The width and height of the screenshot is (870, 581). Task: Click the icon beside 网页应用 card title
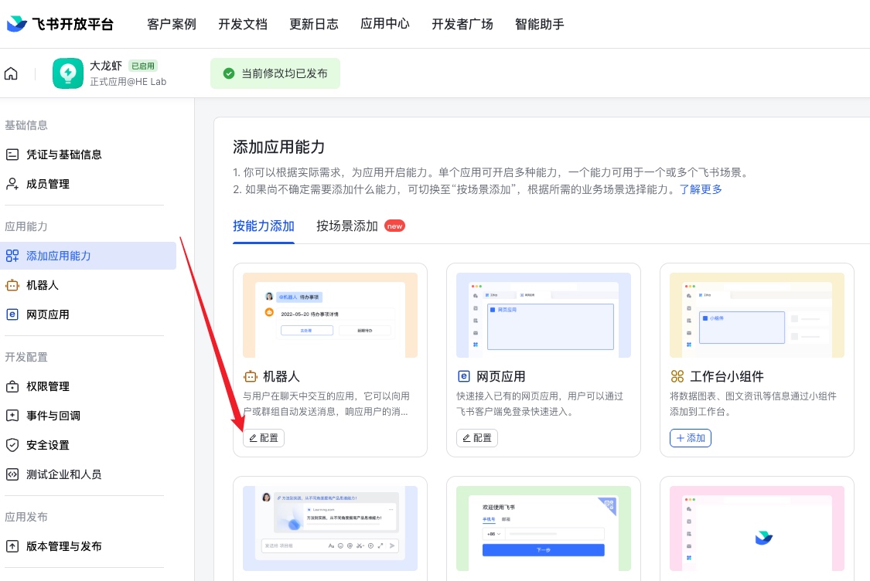click(x=464, y=376)
